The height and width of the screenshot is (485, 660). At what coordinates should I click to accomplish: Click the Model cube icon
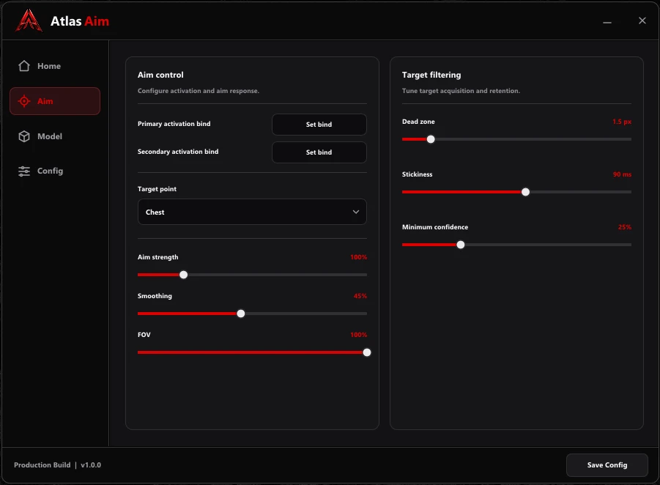pyautogui.click(x=24, y=136)
